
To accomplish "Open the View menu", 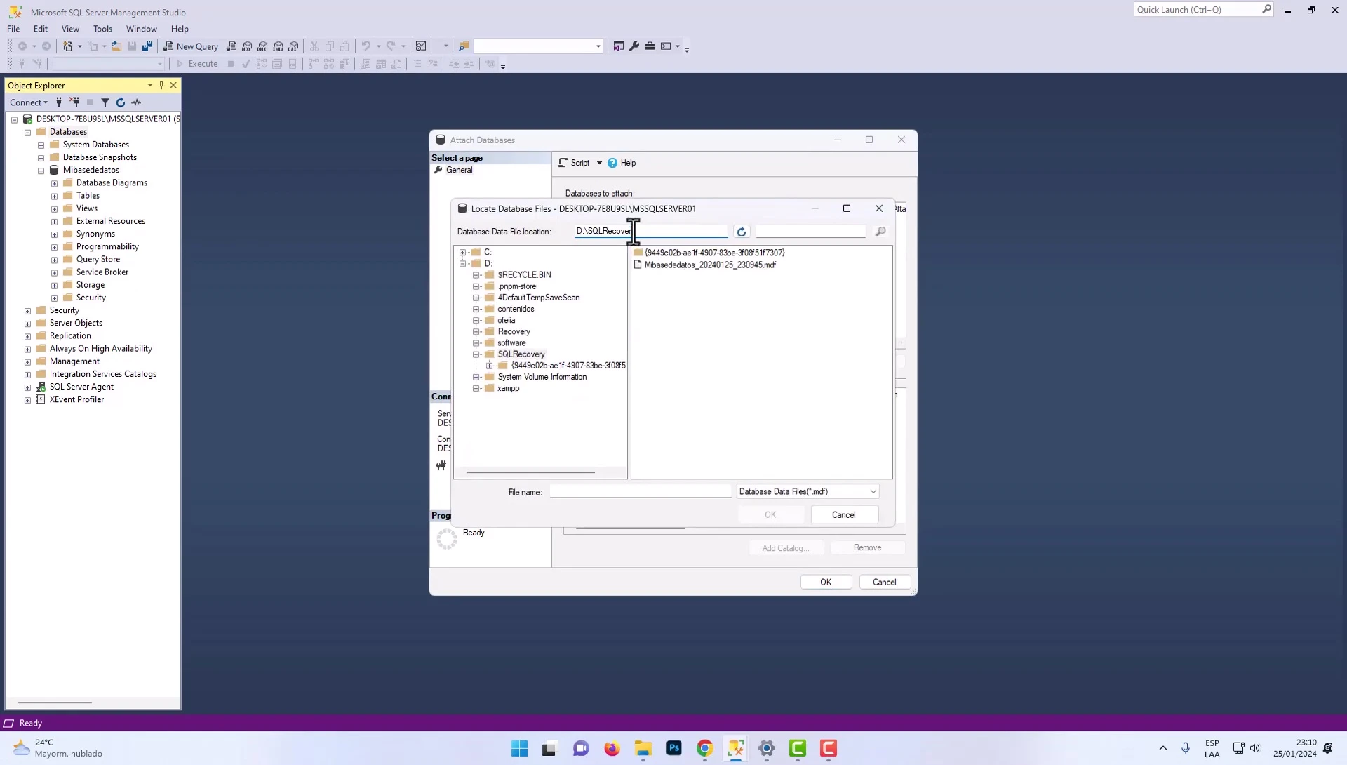I will click(x=70, y=29).
